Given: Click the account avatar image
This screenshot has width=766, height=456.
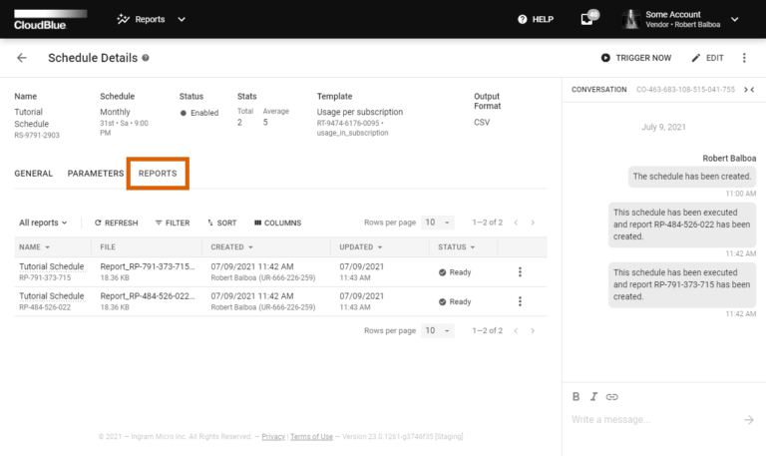Looking at the screenshot, I should (631, 20).
